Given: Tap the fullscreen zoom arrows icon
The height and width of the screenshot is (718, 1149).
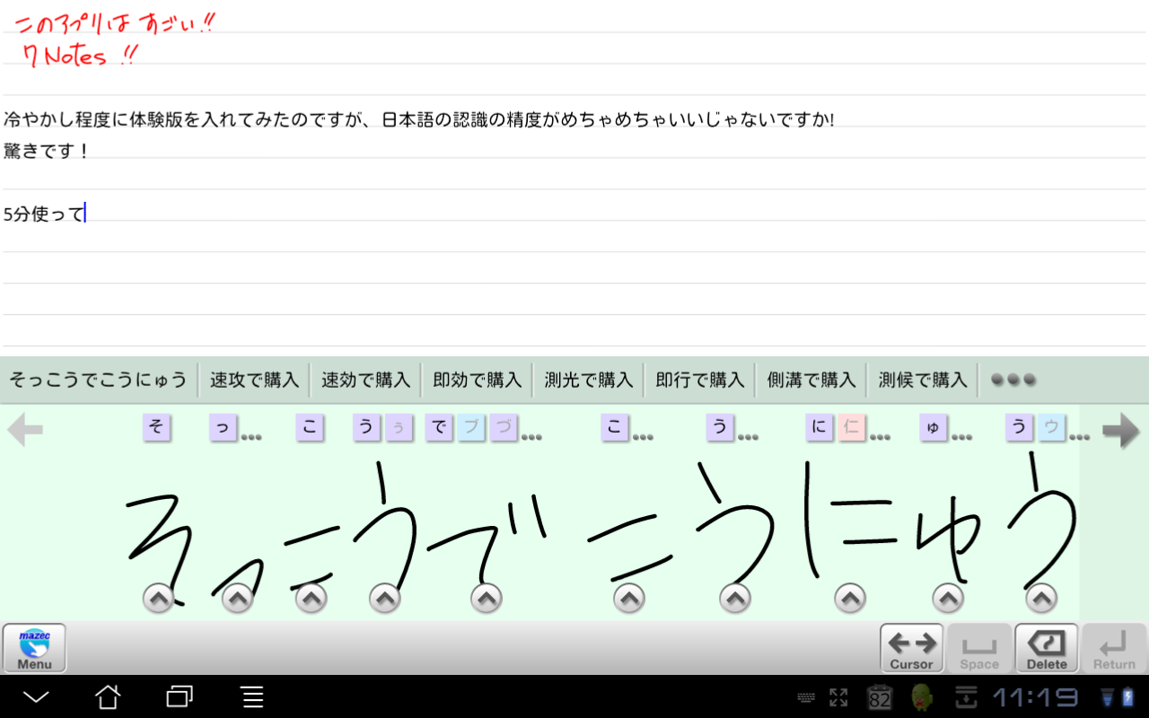Looking at the screenshot, I should click(838, 697).
